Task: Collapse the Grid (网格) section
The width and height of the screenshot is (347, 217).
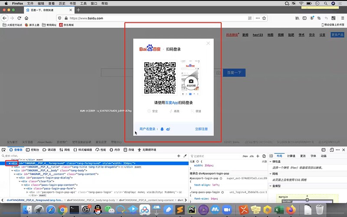Action: pyautogui.click(x=270, y=174)
